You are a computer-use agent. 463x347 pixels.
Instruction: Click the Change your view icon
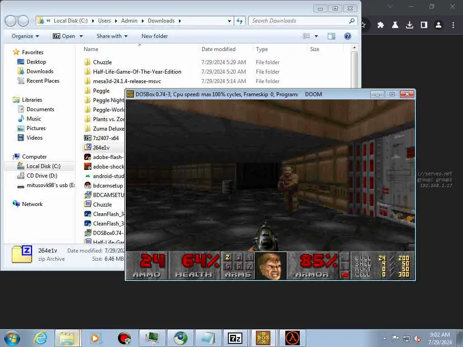click(307, 36)
